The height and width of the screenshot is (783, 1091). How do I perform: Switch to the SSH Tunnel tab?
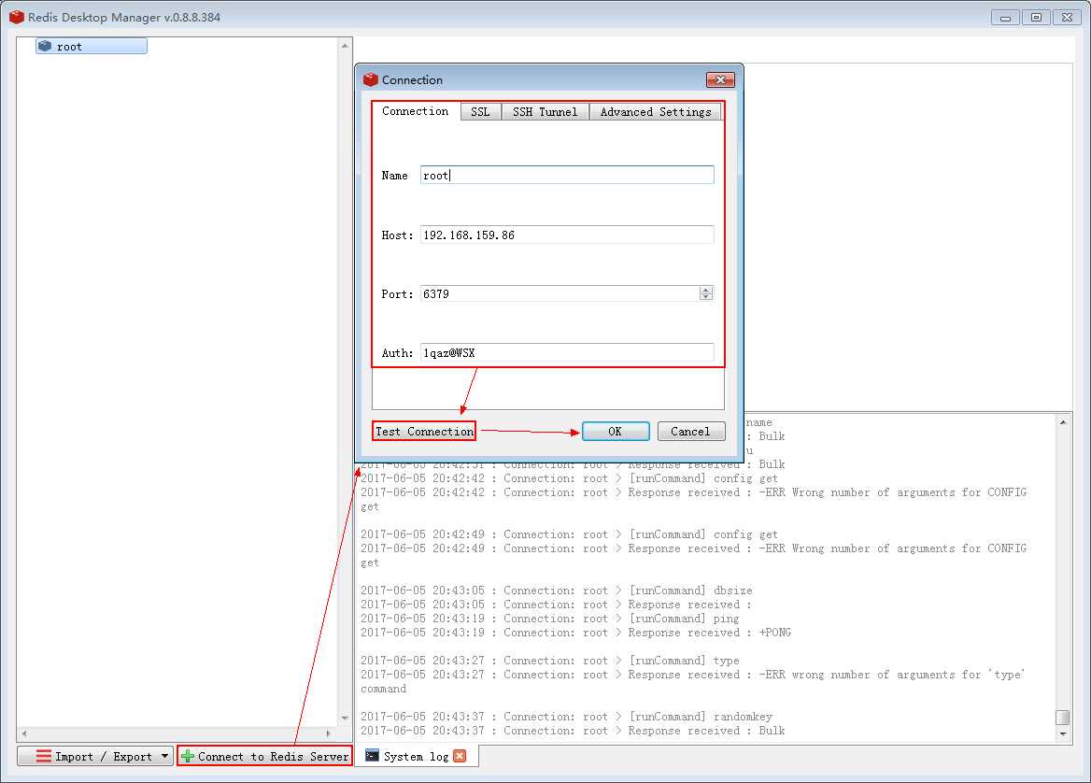click(545, 112)
